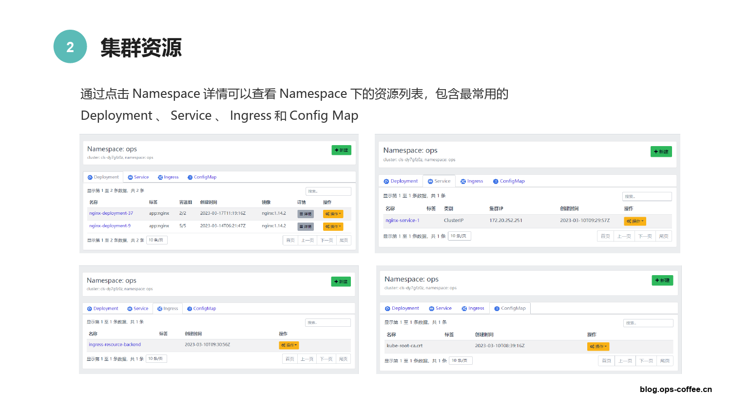This screenshot has height=411, width=731.
Task: Select the Service tab above the kube-root-ca.crt list
Action: (x=440, y=308)
